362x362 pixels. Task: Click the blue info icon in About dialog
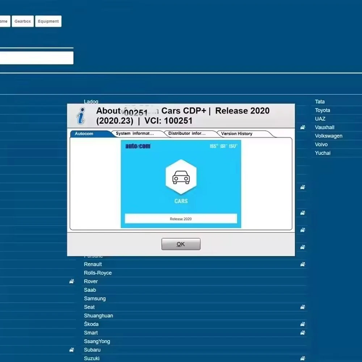click(x=81, y=116)
